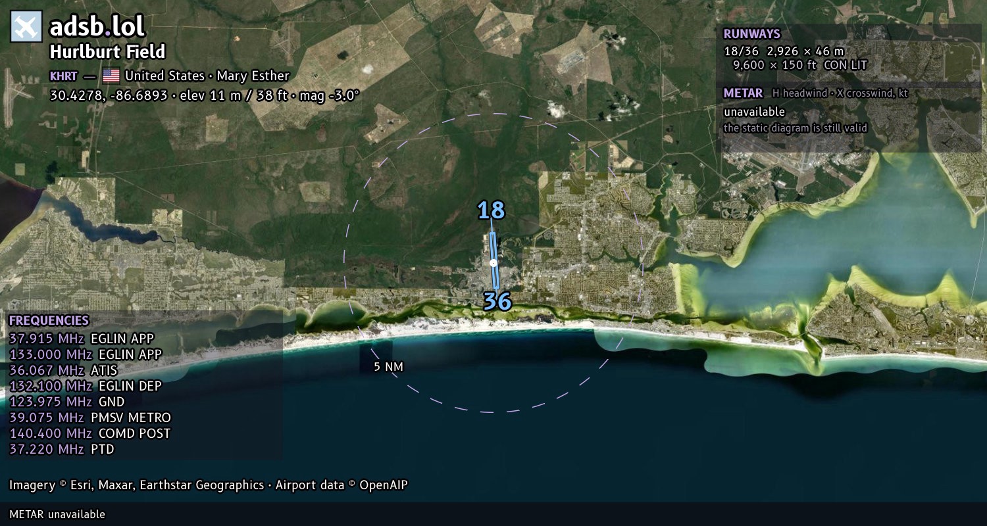Click the RUNWAYS panel heading
This screenshot has width=987, height=526.
point(751,34)
